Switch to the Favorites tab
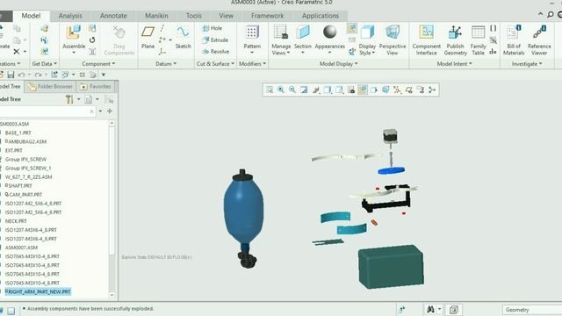This screenshot has width=562, height=316. tap(96, 87)
